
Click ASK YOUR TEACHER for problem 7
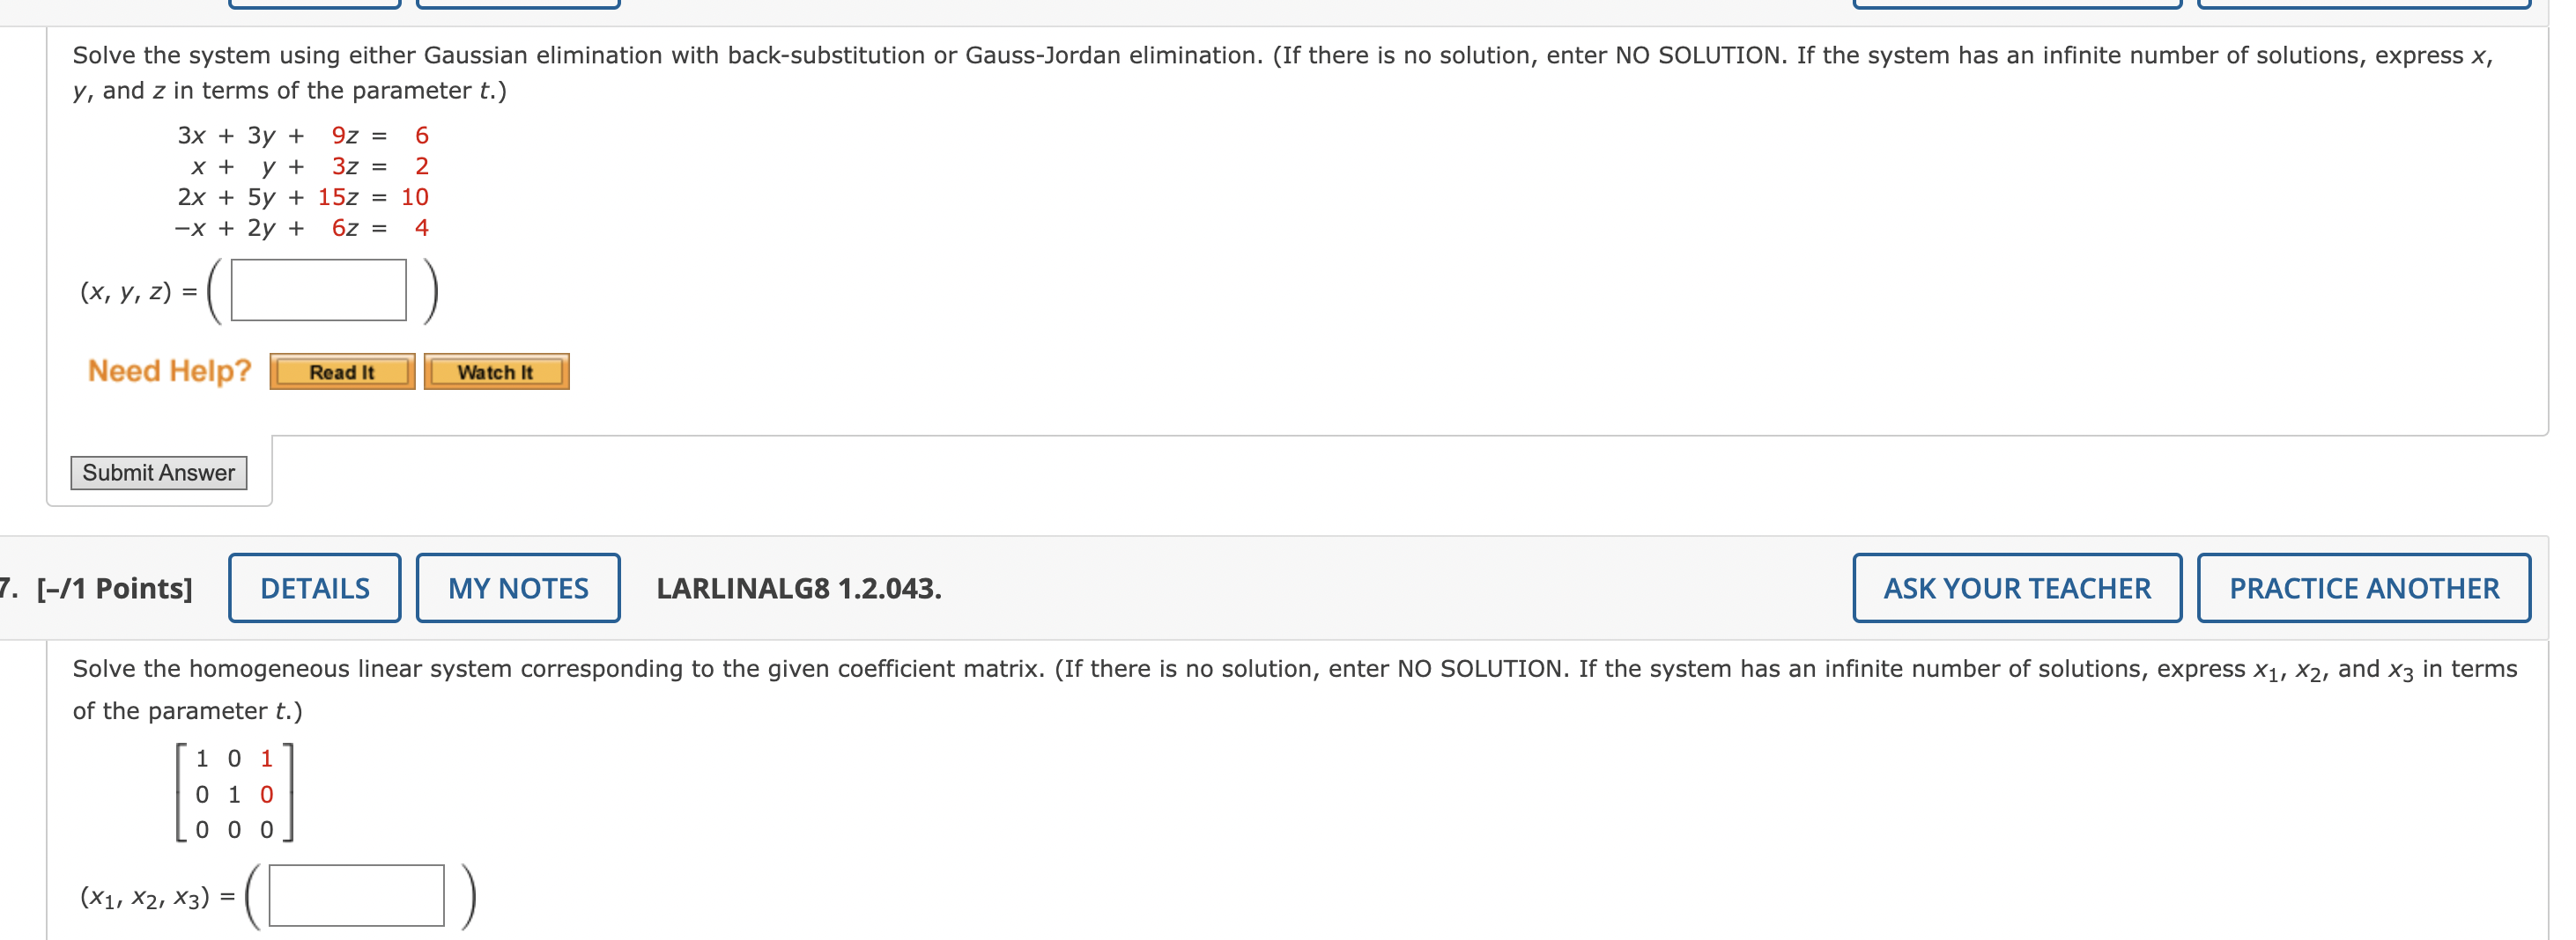click(x=2017, y=587)
